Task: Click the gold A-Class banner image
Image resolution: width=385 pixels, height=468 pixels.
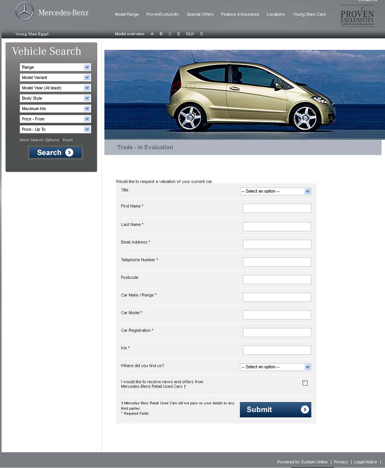Action: coord(245,94)
